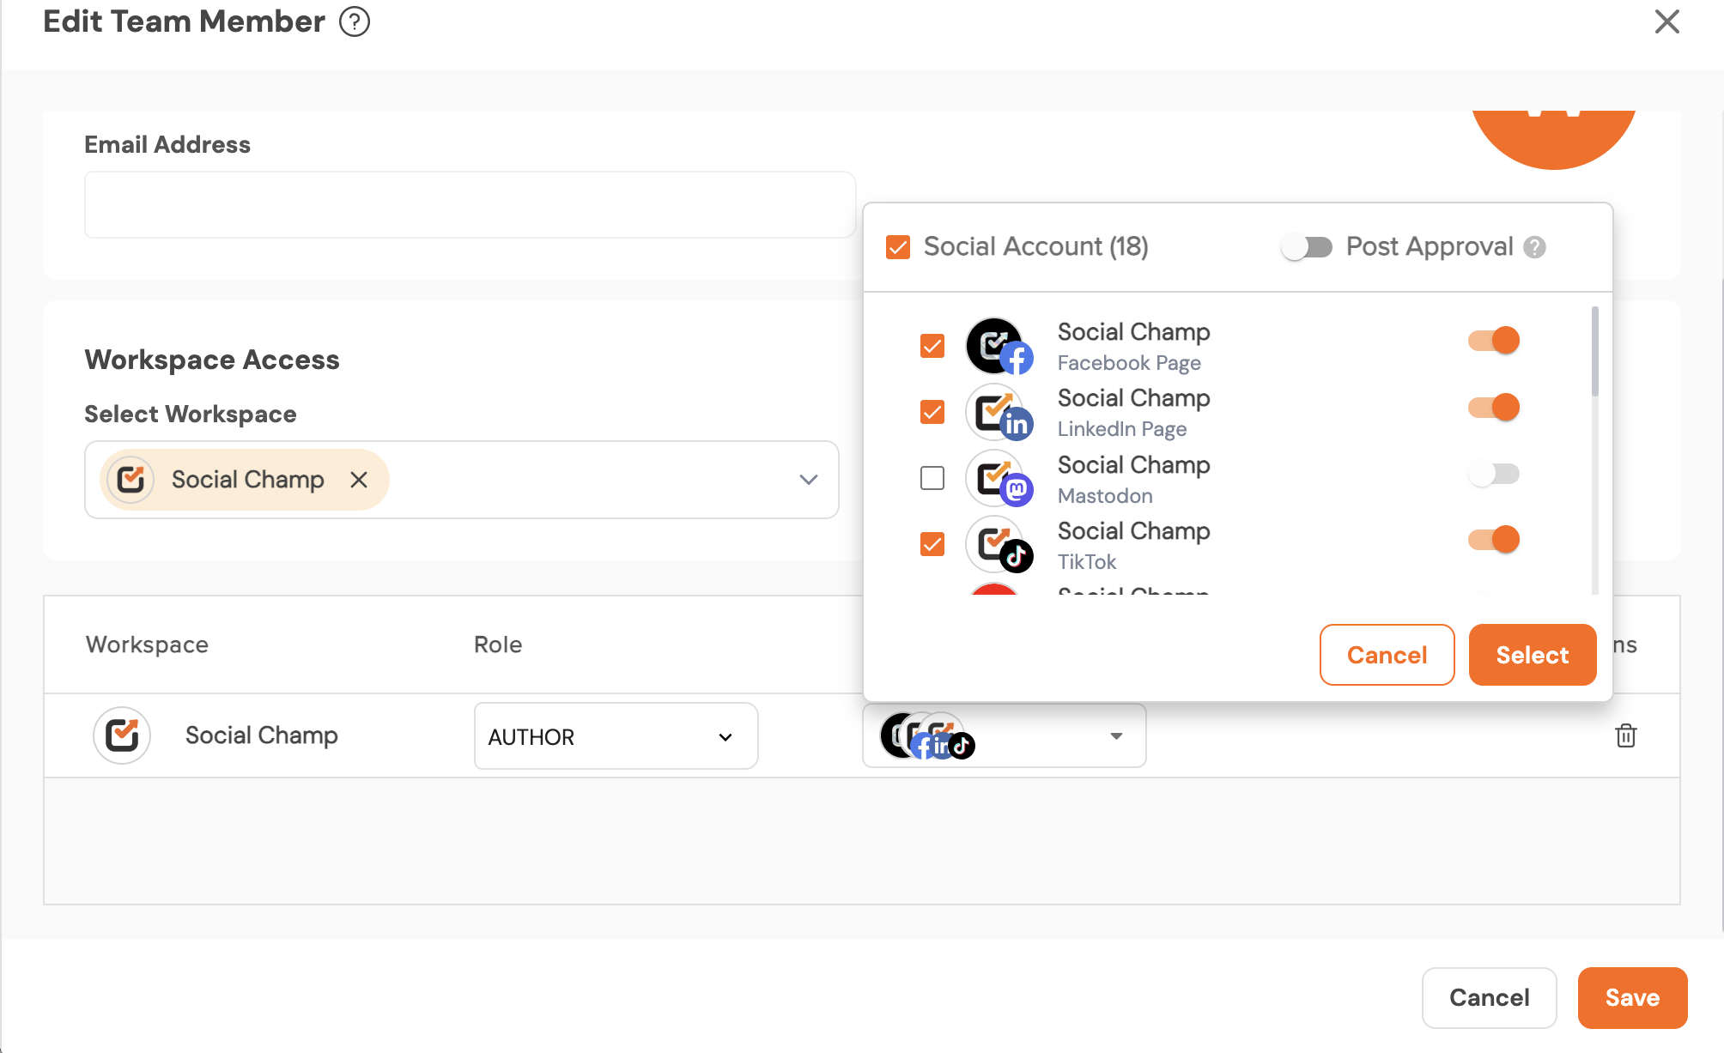This screenshot has width=1724, height=1053.
Task: Click the LinkedIn Page account avatar
Action: pos(997,413)
